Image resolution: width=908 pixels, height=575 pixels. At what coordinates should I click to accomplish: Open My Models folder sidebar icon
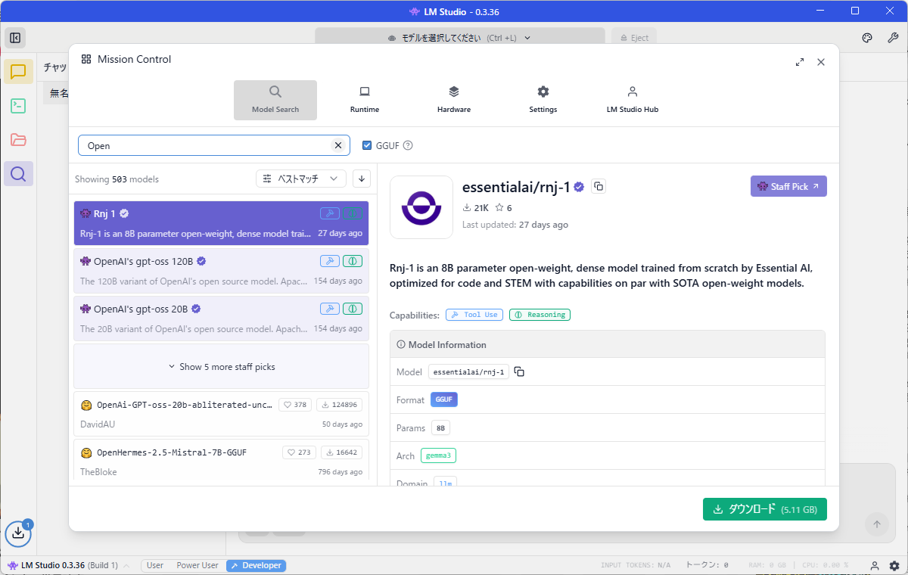pos(18,140)
